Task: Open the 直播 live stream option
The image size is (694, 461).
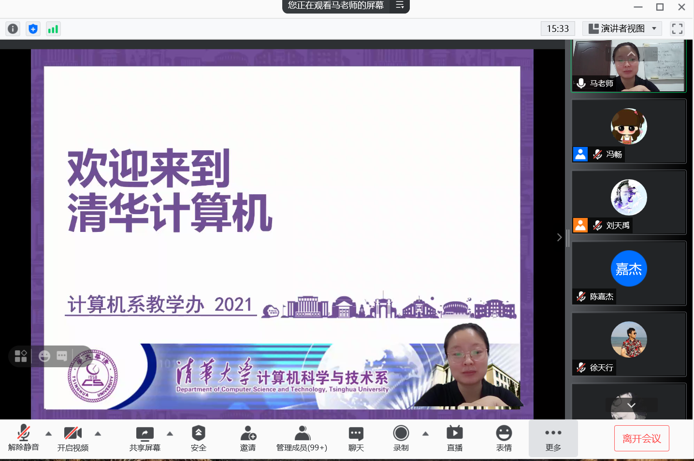Action: [455, 439]
